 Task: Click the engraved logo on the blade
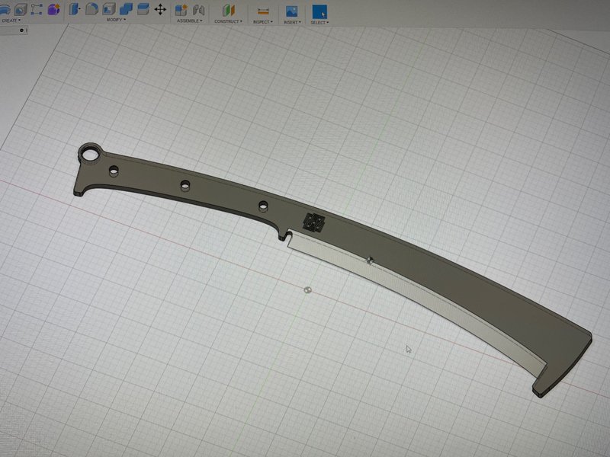click(x=313, y=222)
